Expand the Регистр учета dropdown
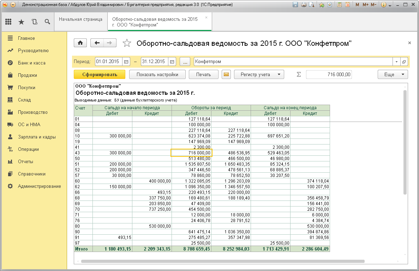 [259, 74]
